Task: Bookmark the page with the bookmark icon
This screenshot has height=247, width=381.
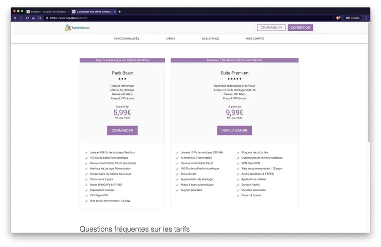Action: (40, 18)
